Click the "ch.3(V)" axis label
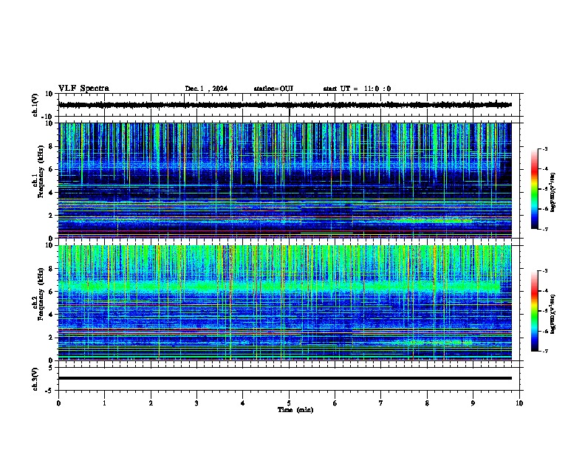The height and width of the screenshot is (452, 585). [x=35, y=379]
